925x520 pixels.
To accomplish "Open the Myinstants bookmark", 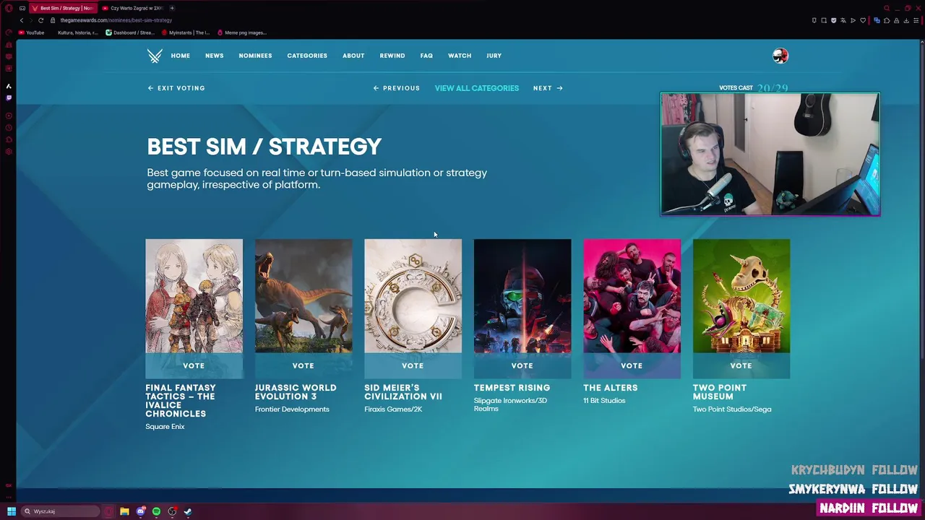I will coord(186,32).
